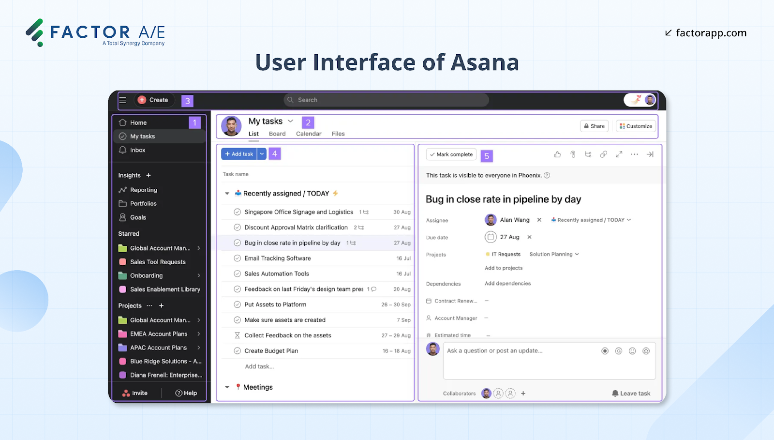Open Reporting from the sidebar
The image size is (774, 440).
click(143, 189)
